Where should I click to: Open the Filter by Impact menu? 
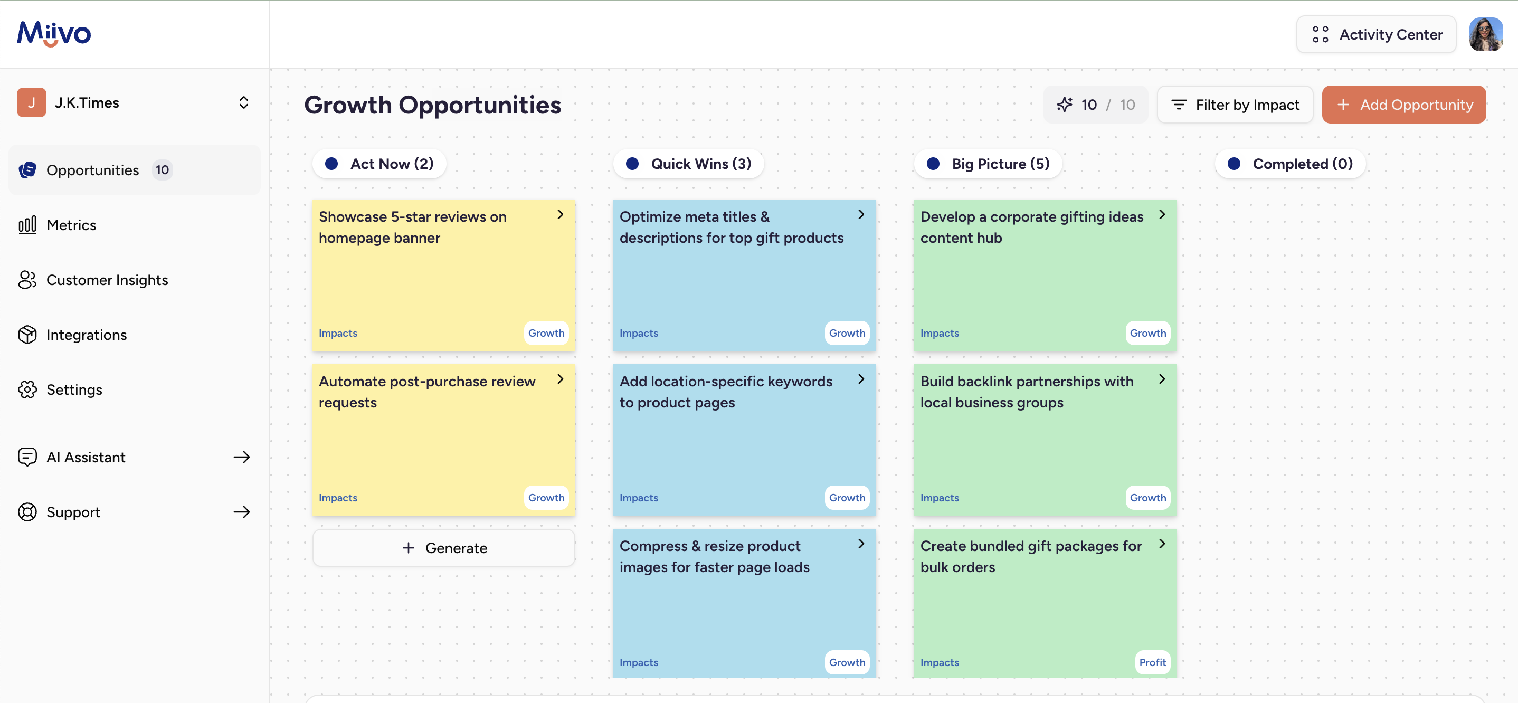(1235, 104)
